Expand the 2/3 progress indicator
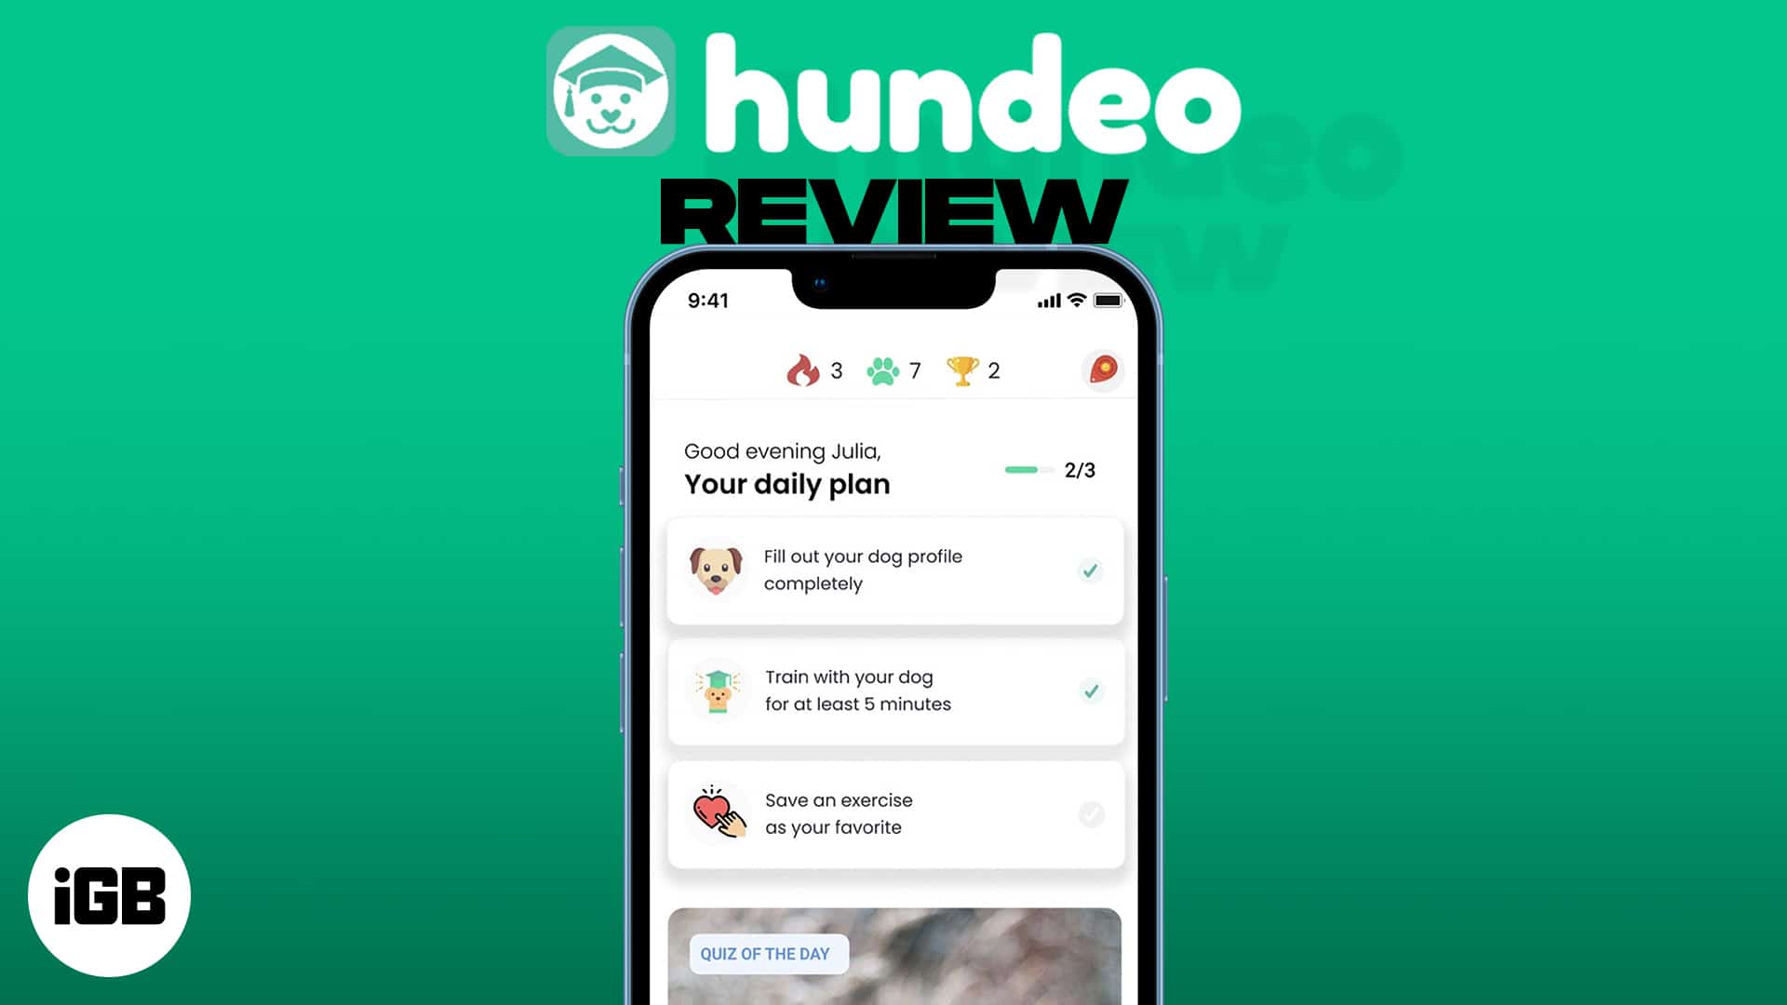 click(x=1051, y=470)
